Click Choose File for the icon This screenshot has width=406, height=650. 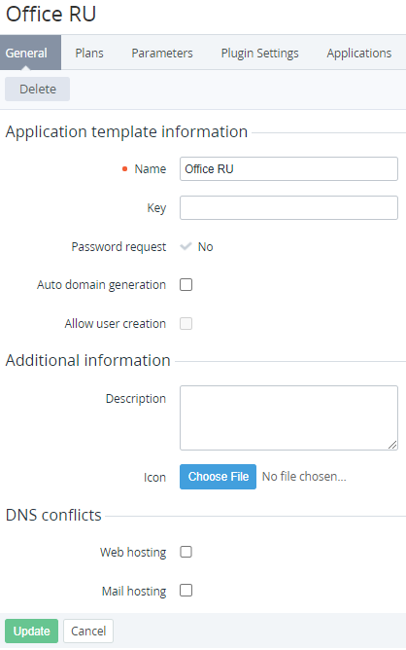tap(219, 477)
